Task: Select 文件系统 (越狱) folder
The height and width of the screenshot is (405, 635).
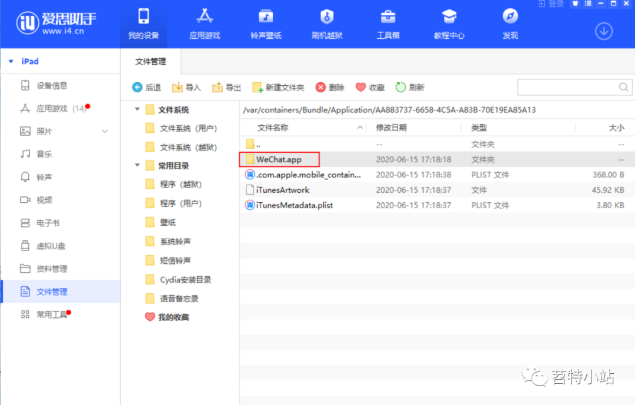Action: pyautogui.click(x=182, y=148)
